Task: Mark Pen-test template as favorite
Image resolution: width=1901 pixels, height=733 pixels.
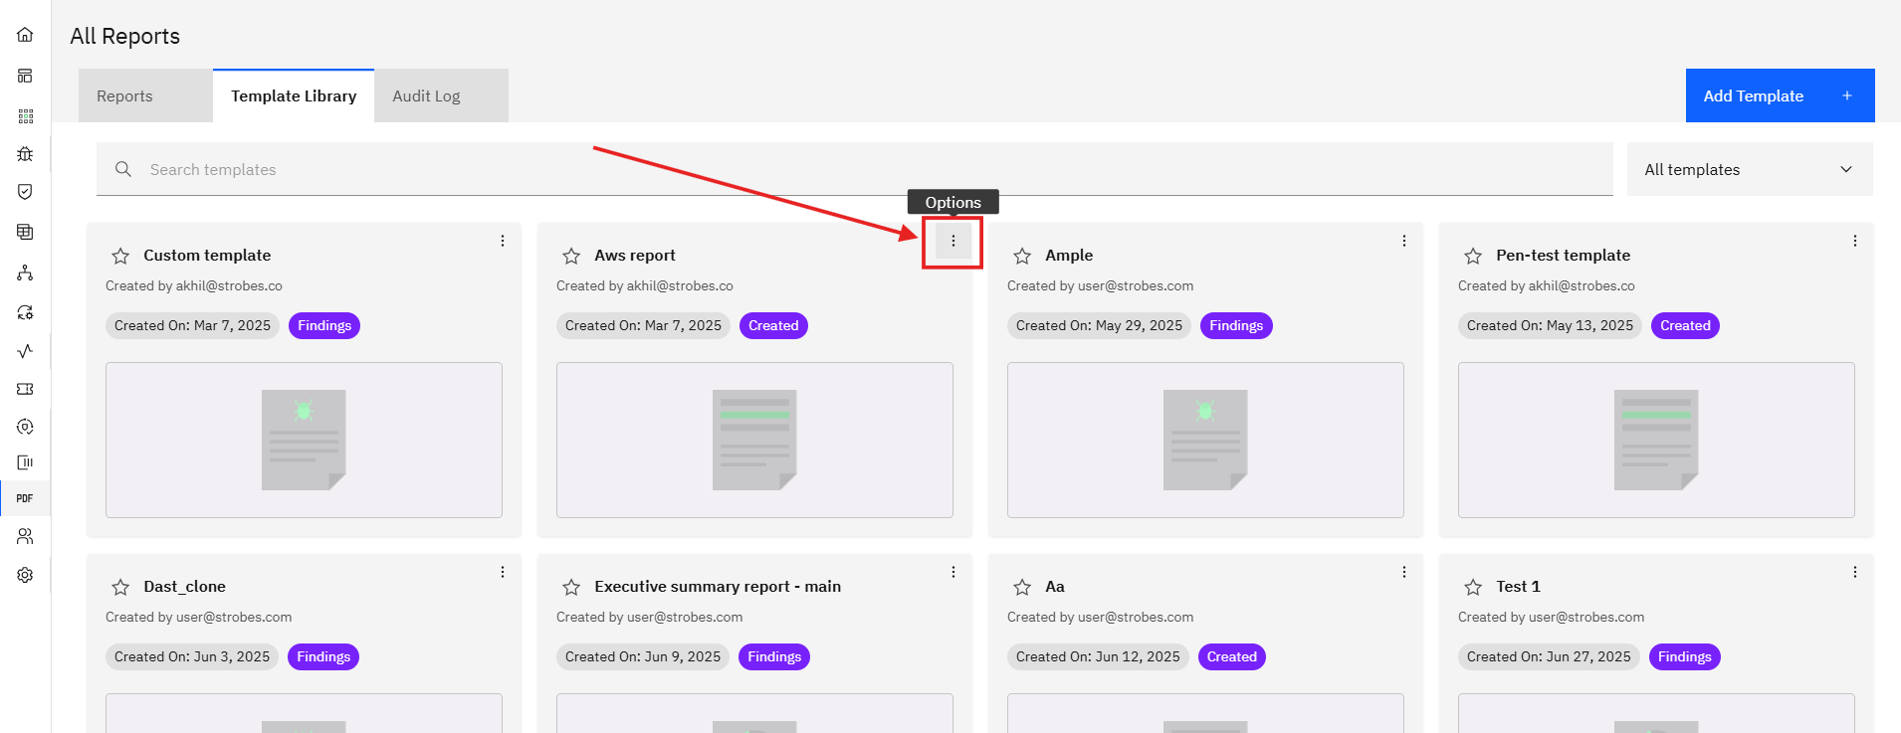Action: click(1473, 256)
